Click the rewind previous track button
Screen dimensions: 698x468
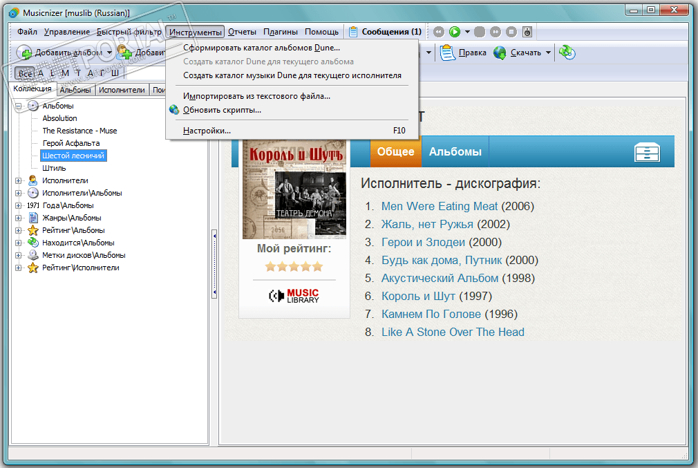(439, 32)
